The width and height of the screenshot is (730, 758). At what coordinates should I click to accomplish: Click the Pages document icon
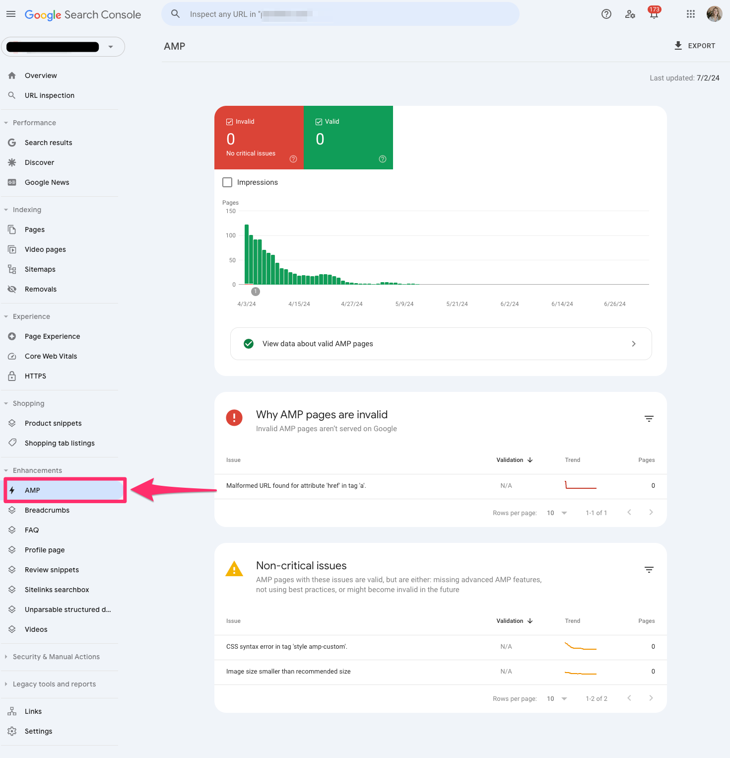tap(12, 229)
